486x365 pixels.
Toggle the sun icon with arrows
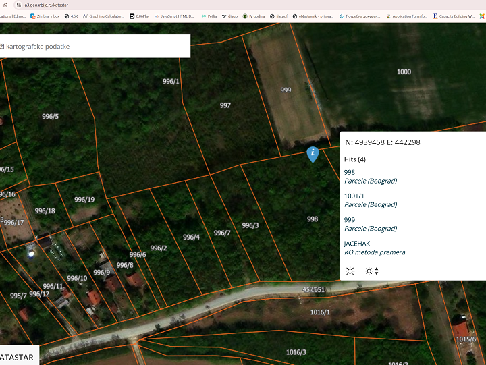click(372, 271)
